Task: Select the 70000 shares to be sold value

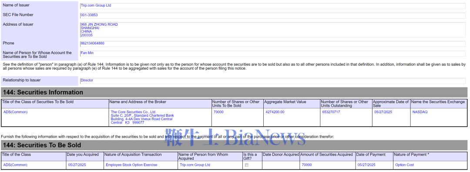Action: [218, 112]
